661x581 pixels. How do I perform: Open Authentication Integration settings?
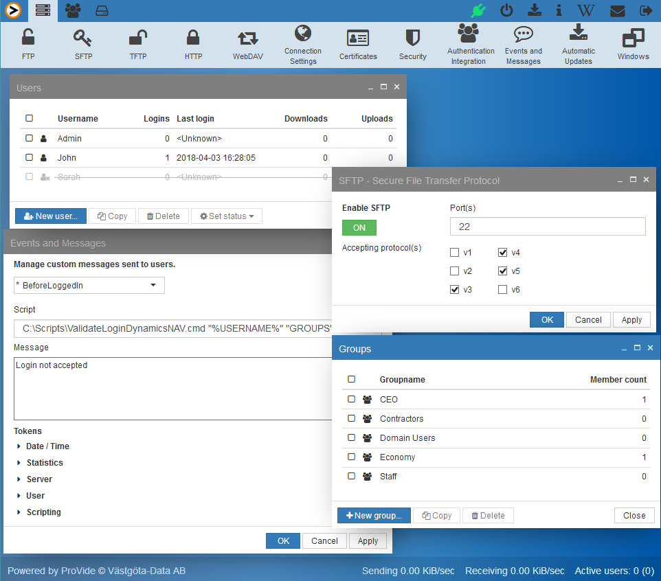(470, 44)
